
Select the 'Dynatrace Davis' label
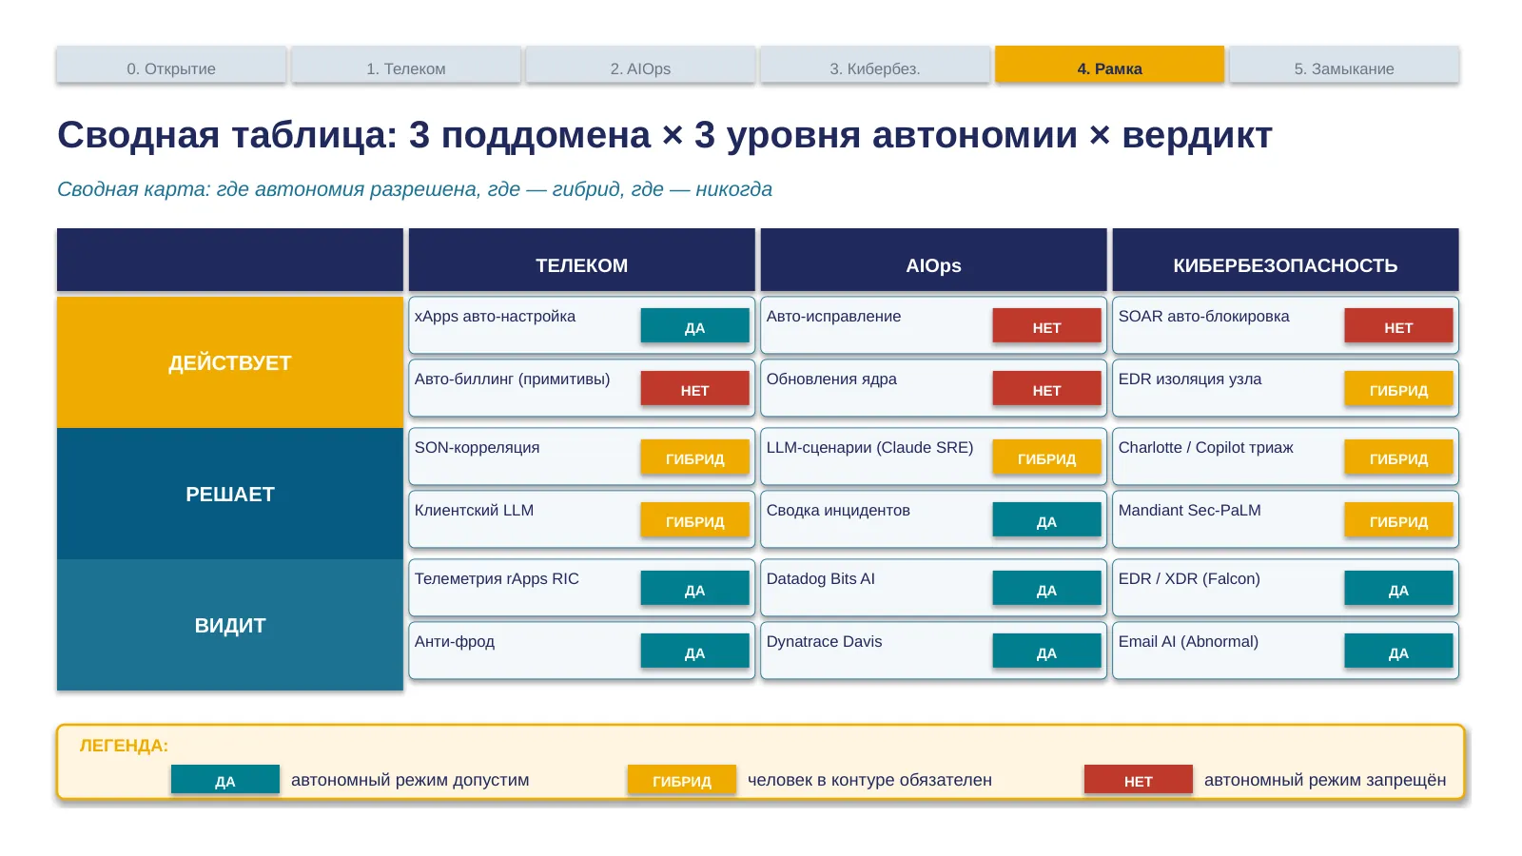click(824, 642)
